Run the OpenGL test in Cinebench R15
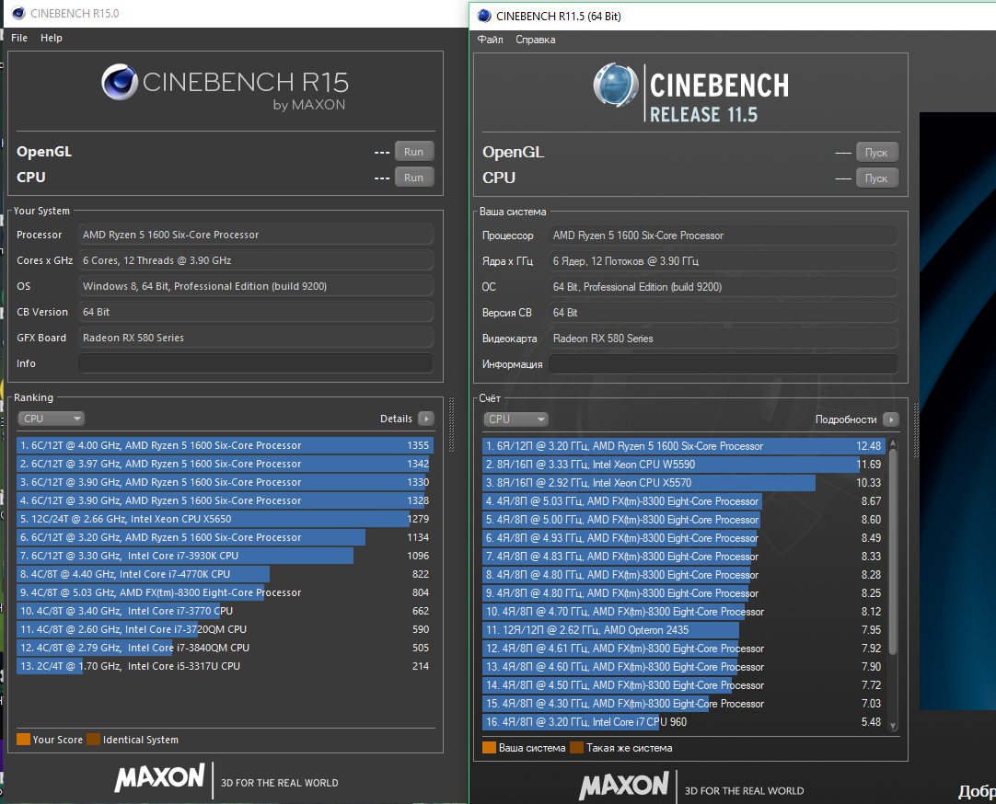Image resolution: width=996 pixels, height=804 pixels. pyautogui.click(x=413, y=152)
